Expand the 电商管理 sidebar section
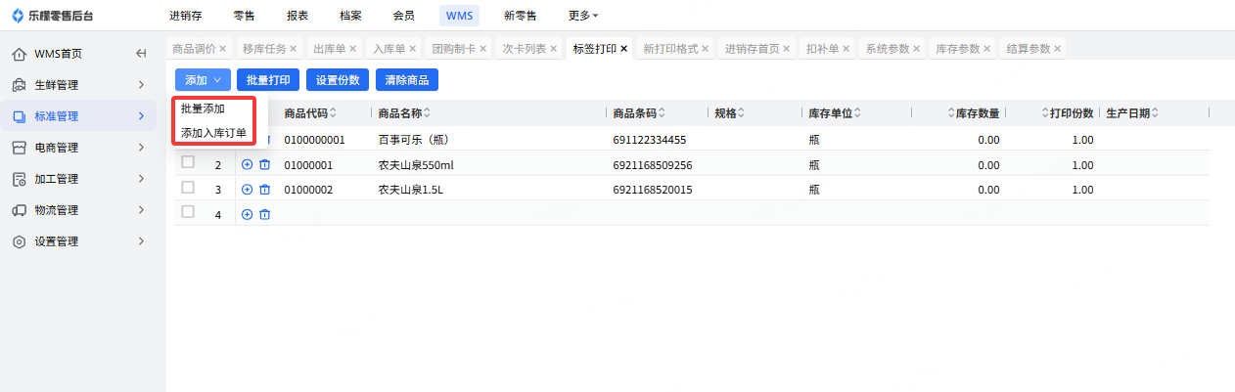This screenshot has height=392, width=1235. (141, 148)
